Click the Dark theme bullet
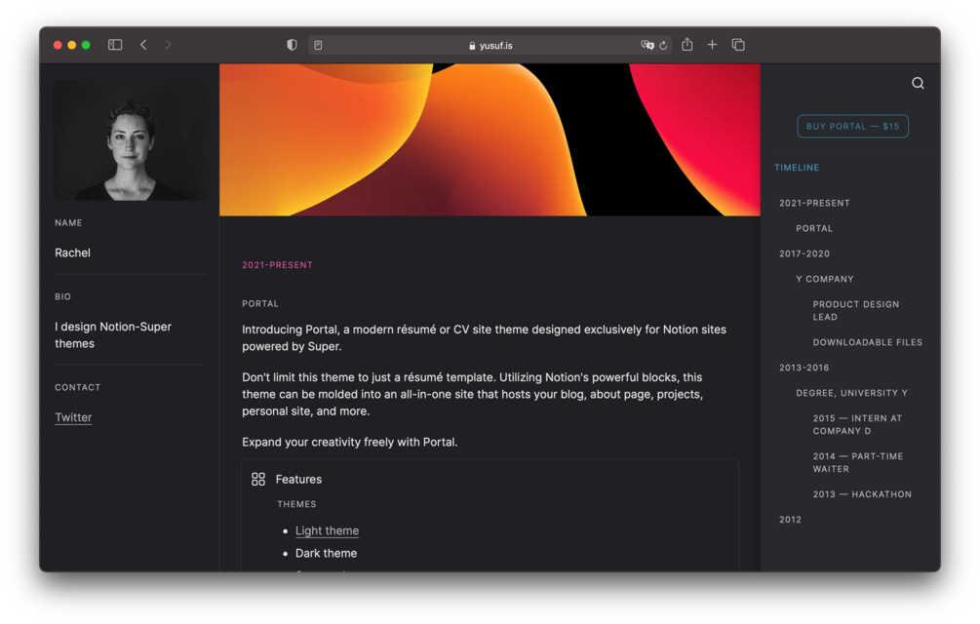 [327, 554]
